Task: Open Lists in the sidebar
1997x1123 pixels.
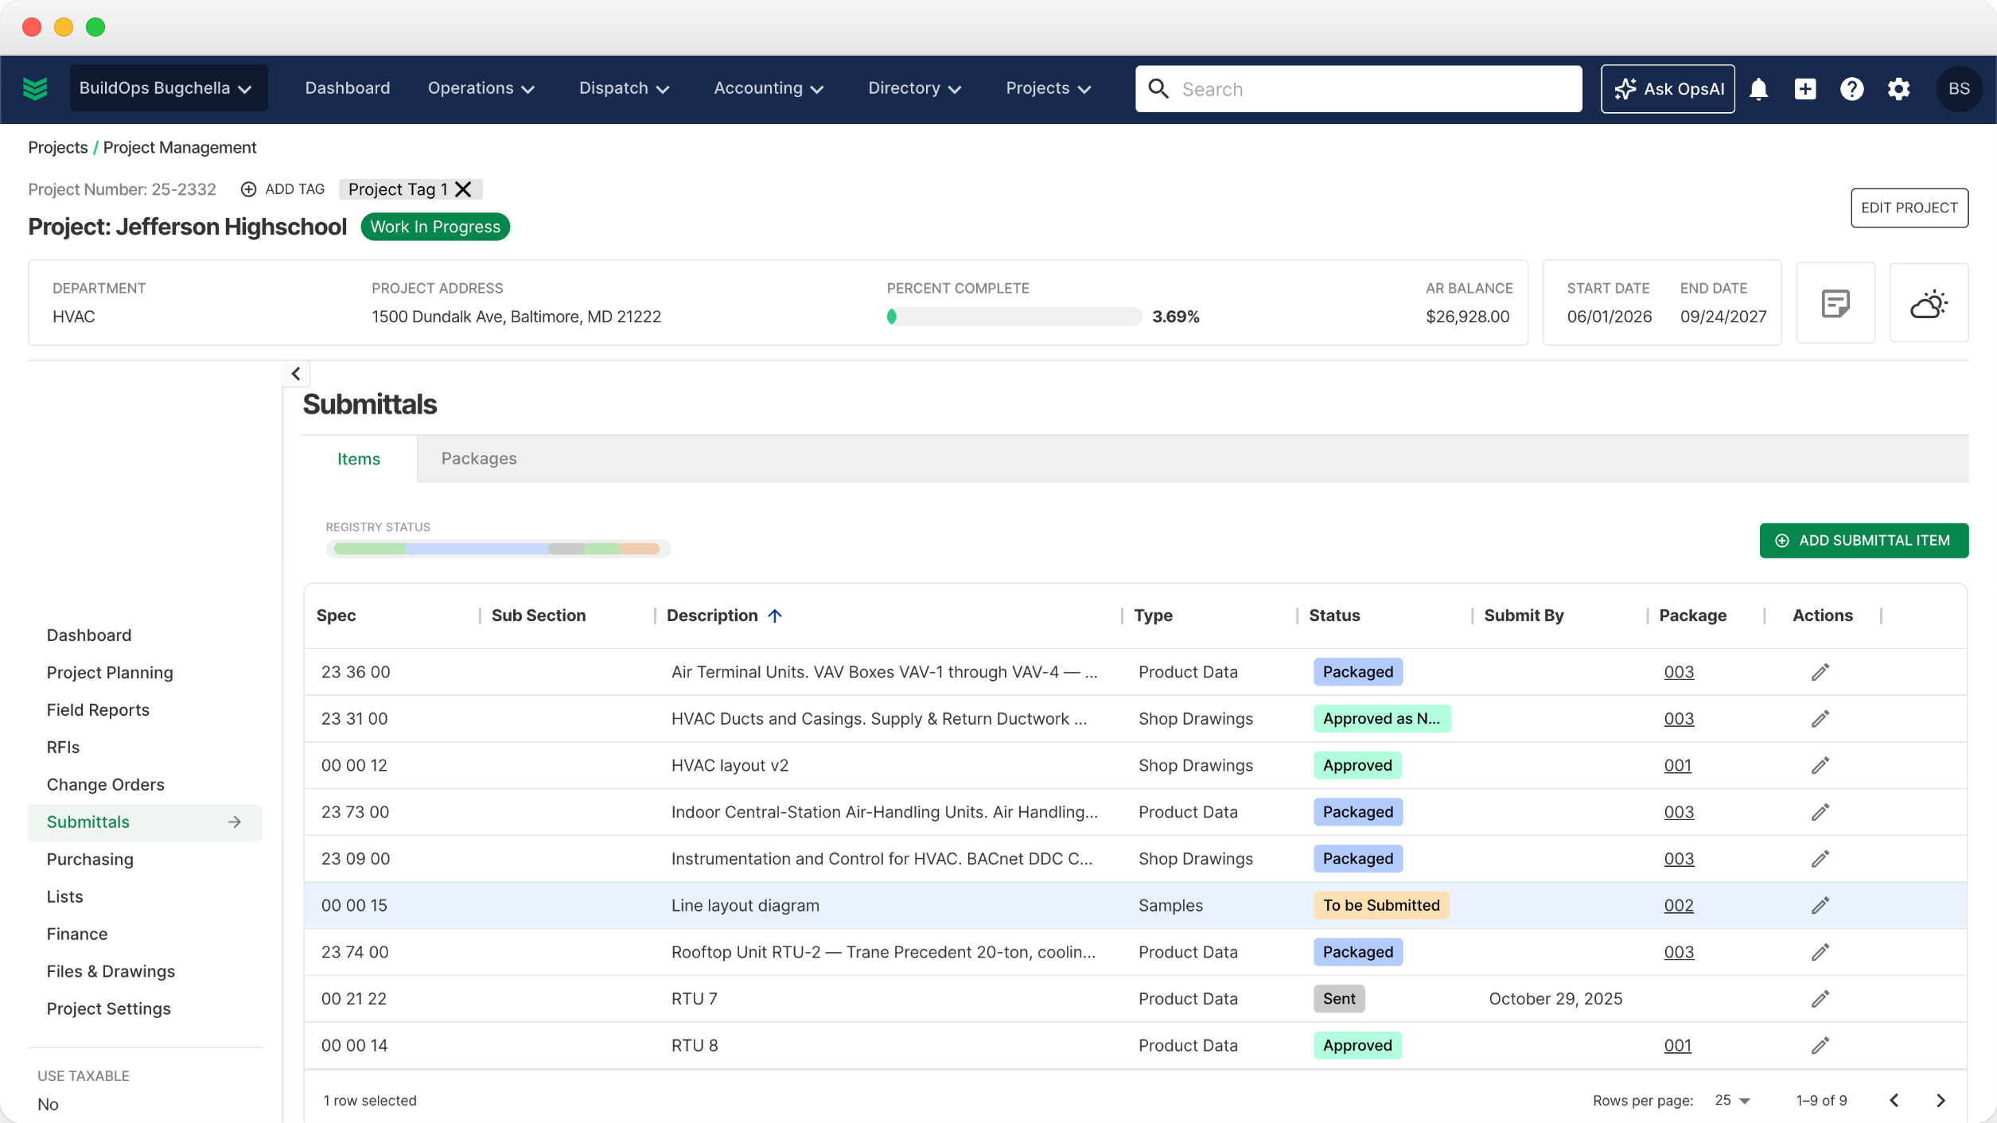Action: [x=64, y=897]
